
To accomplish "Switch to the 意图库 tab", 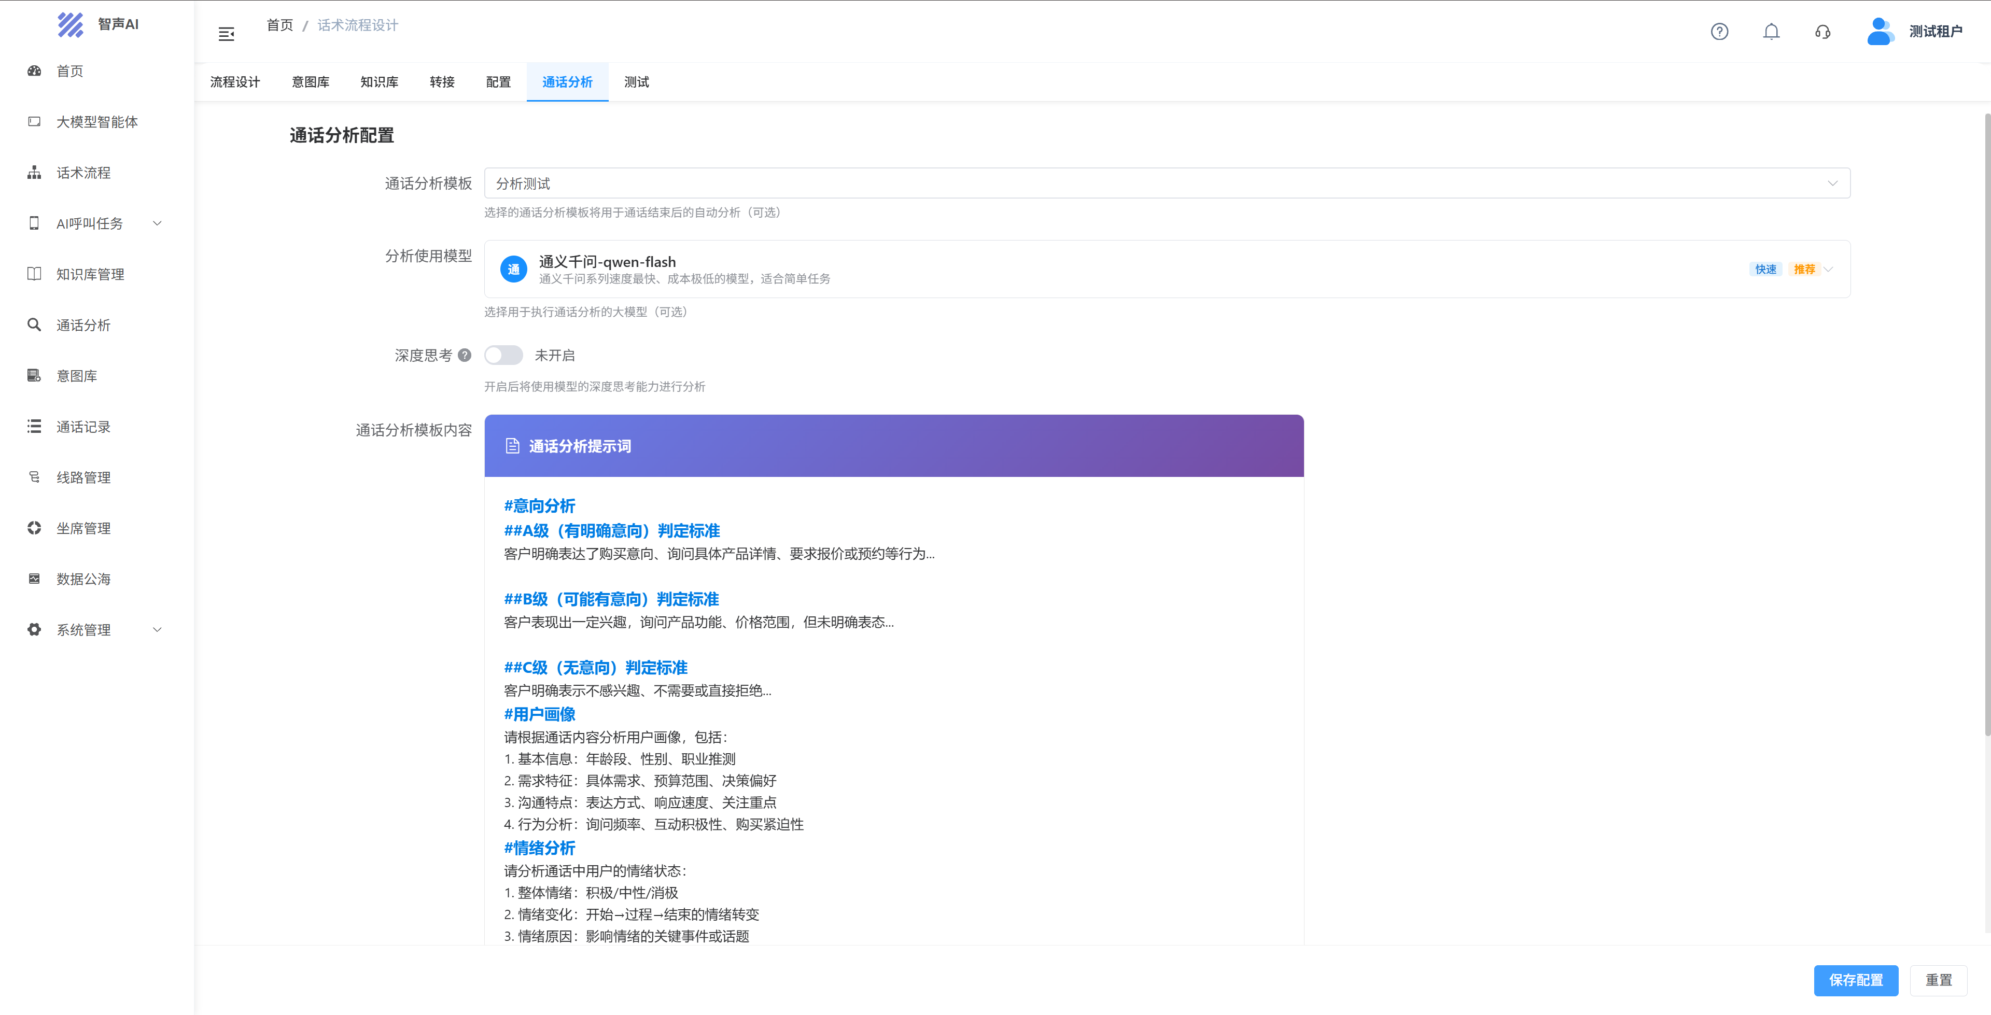I will (310, 82).
